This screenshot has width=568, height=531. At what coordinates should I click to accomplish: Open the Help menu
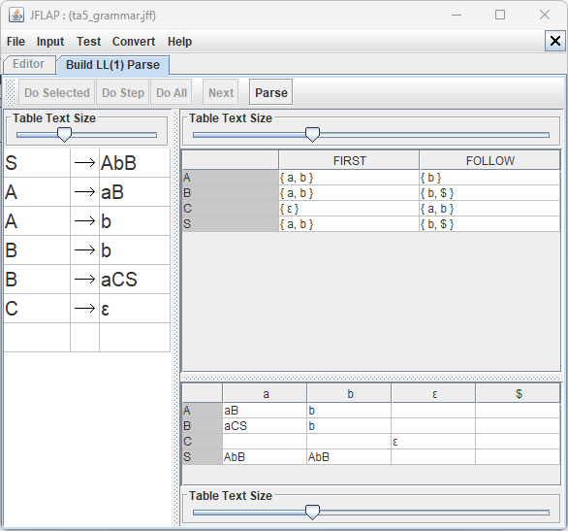coord(179,42)
